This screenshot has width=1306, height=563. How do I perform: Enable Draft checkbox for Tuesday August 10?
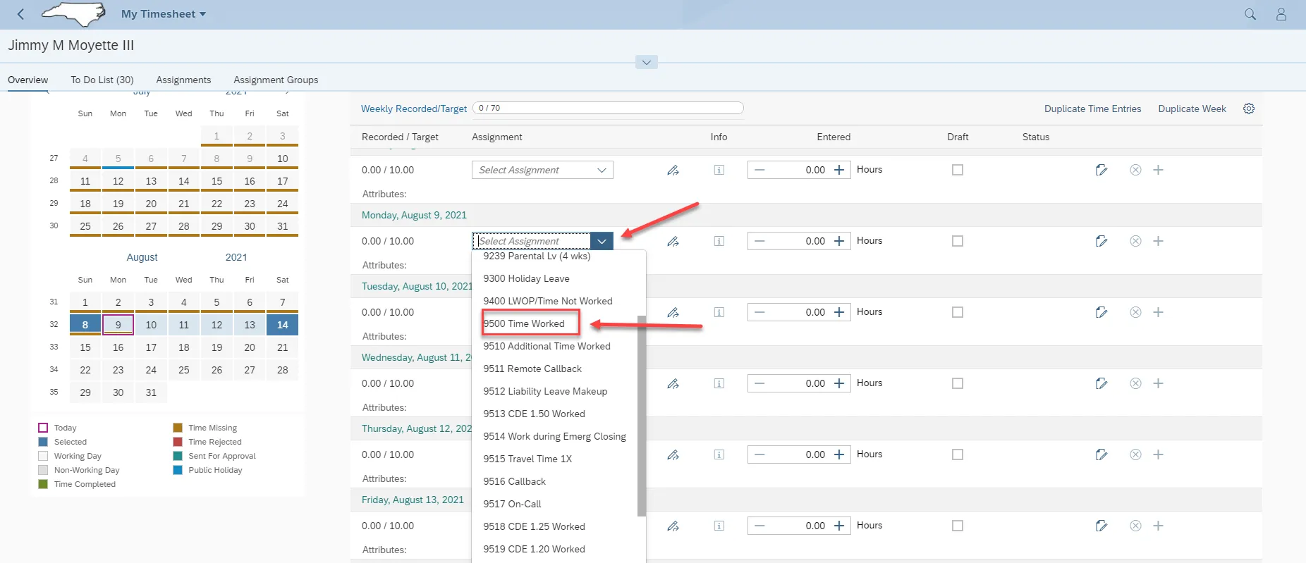pyautogui.click(x=957, y=312)
